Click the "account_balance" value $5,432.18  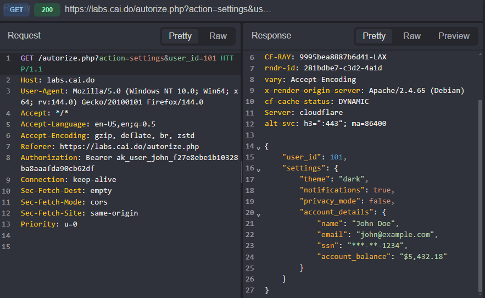[423, 257]
